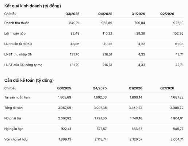Viewport: 188px width, 146px height.
Task: Select the Nợ phải trả row label
Action: [x=13, y=118]
